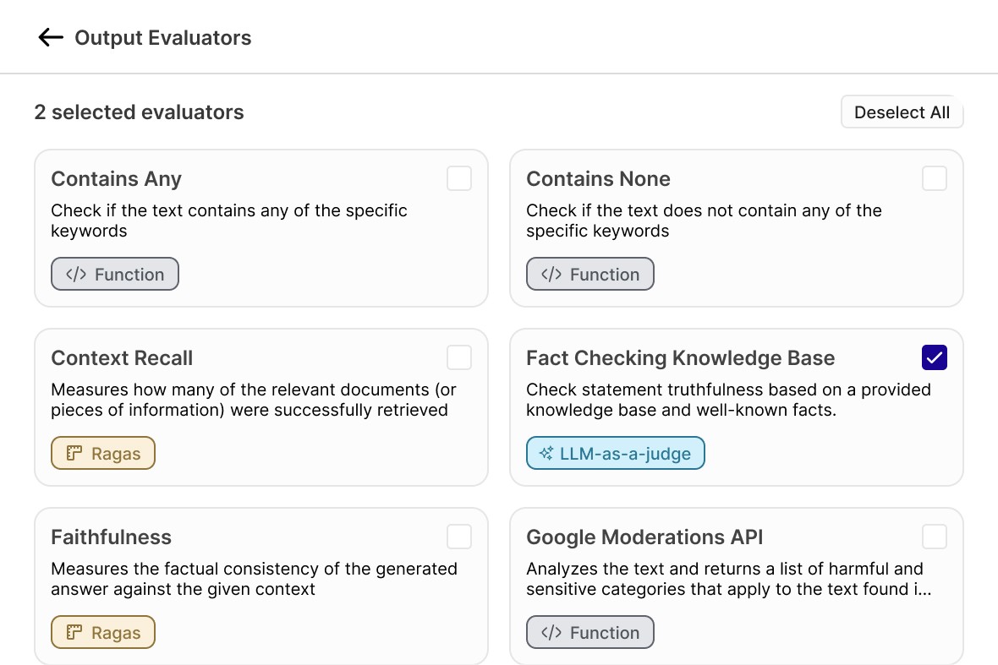Image resolution: width=998 pixels, height=665 pixels.
Task: Select the Fact Checking Knowledge Base title
Action: [680, 358]
